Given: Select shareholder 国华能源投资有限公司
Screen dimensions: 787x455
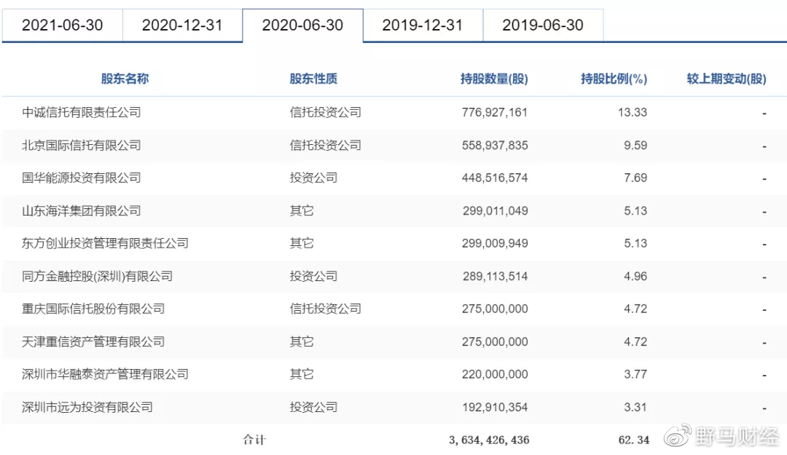Looking at the screenshot, I should click(82, 178).
